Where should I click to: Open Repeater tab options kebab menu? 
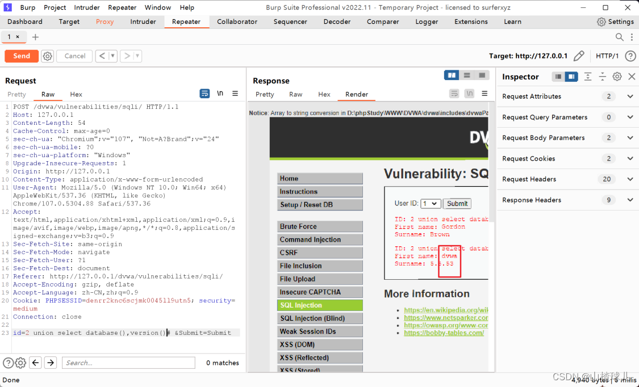pos(632,37)
